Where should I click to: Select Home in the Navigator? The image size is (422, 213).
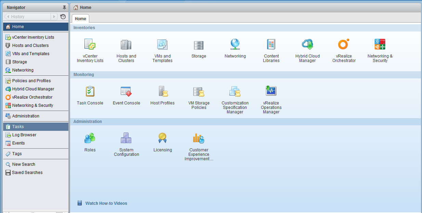pos(36,27)
